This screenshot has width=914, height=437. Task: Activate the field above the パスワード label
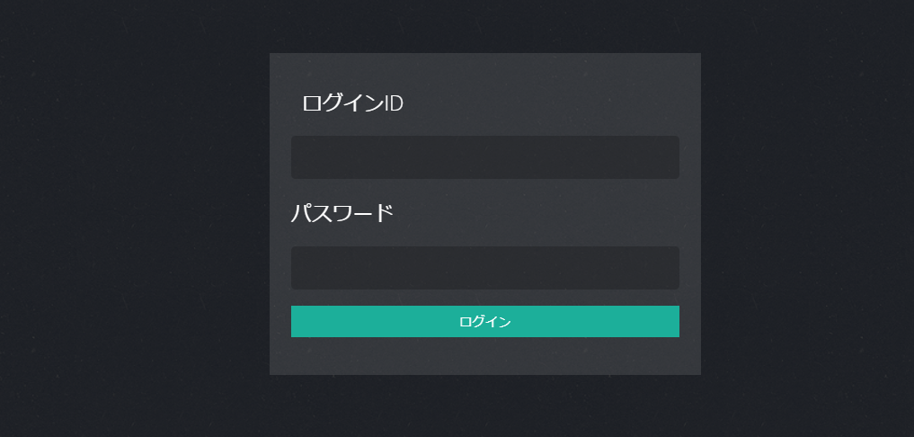pos(484,157)
